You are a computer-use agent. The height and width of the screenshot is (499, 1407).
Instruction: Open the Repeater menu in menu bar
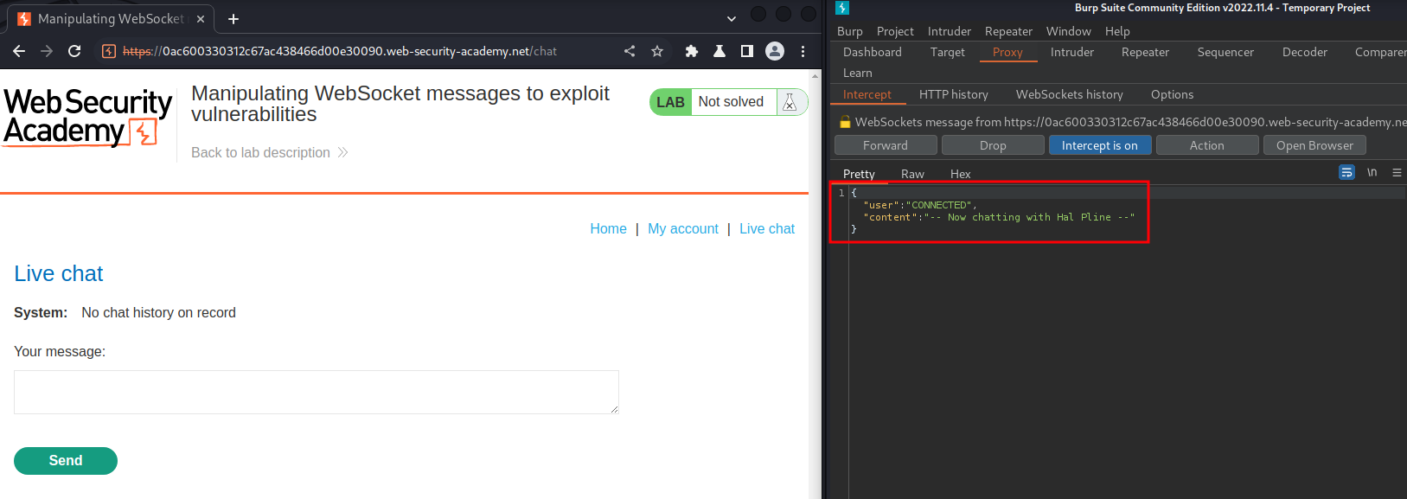[x=1008, y=31]
